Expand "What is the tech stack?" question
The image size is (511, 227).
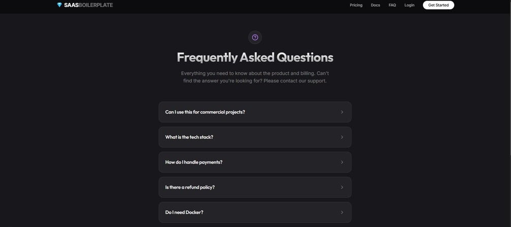pyautogui.click(x=189, y=137)
